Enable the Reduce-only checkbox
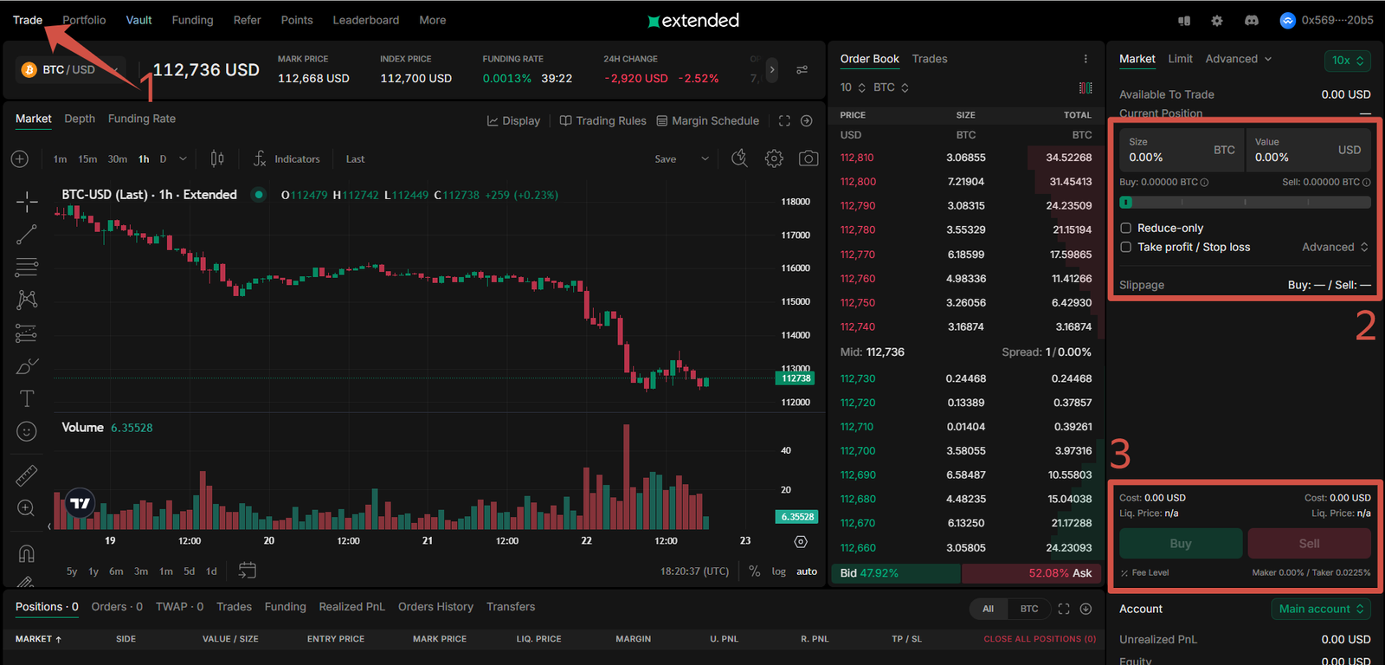Screen dimensions: 1385x665 (1126, 228)
